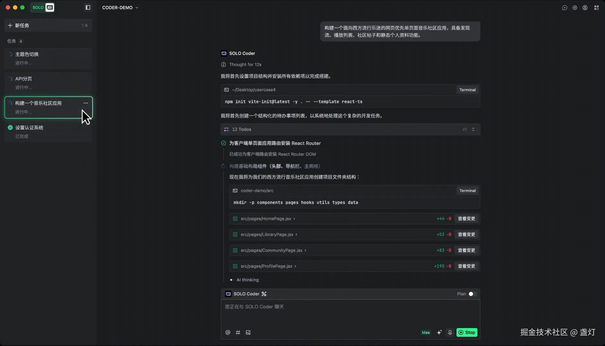605x346 pixels.
Task: Click the Thought for 12s clock icon
Action: click(224, 65)
